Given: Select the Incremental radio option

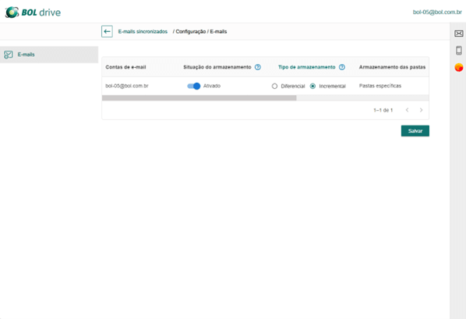Looking at the screenshot, I should click(312, 86).
